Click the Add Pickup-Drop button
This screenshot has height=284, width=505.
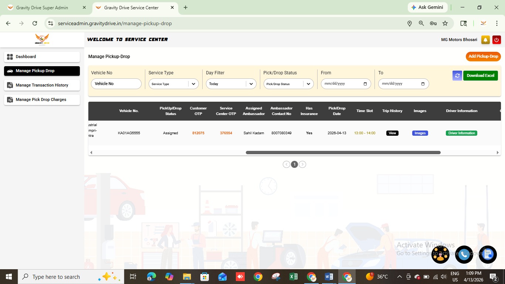[x=483, y=57]
